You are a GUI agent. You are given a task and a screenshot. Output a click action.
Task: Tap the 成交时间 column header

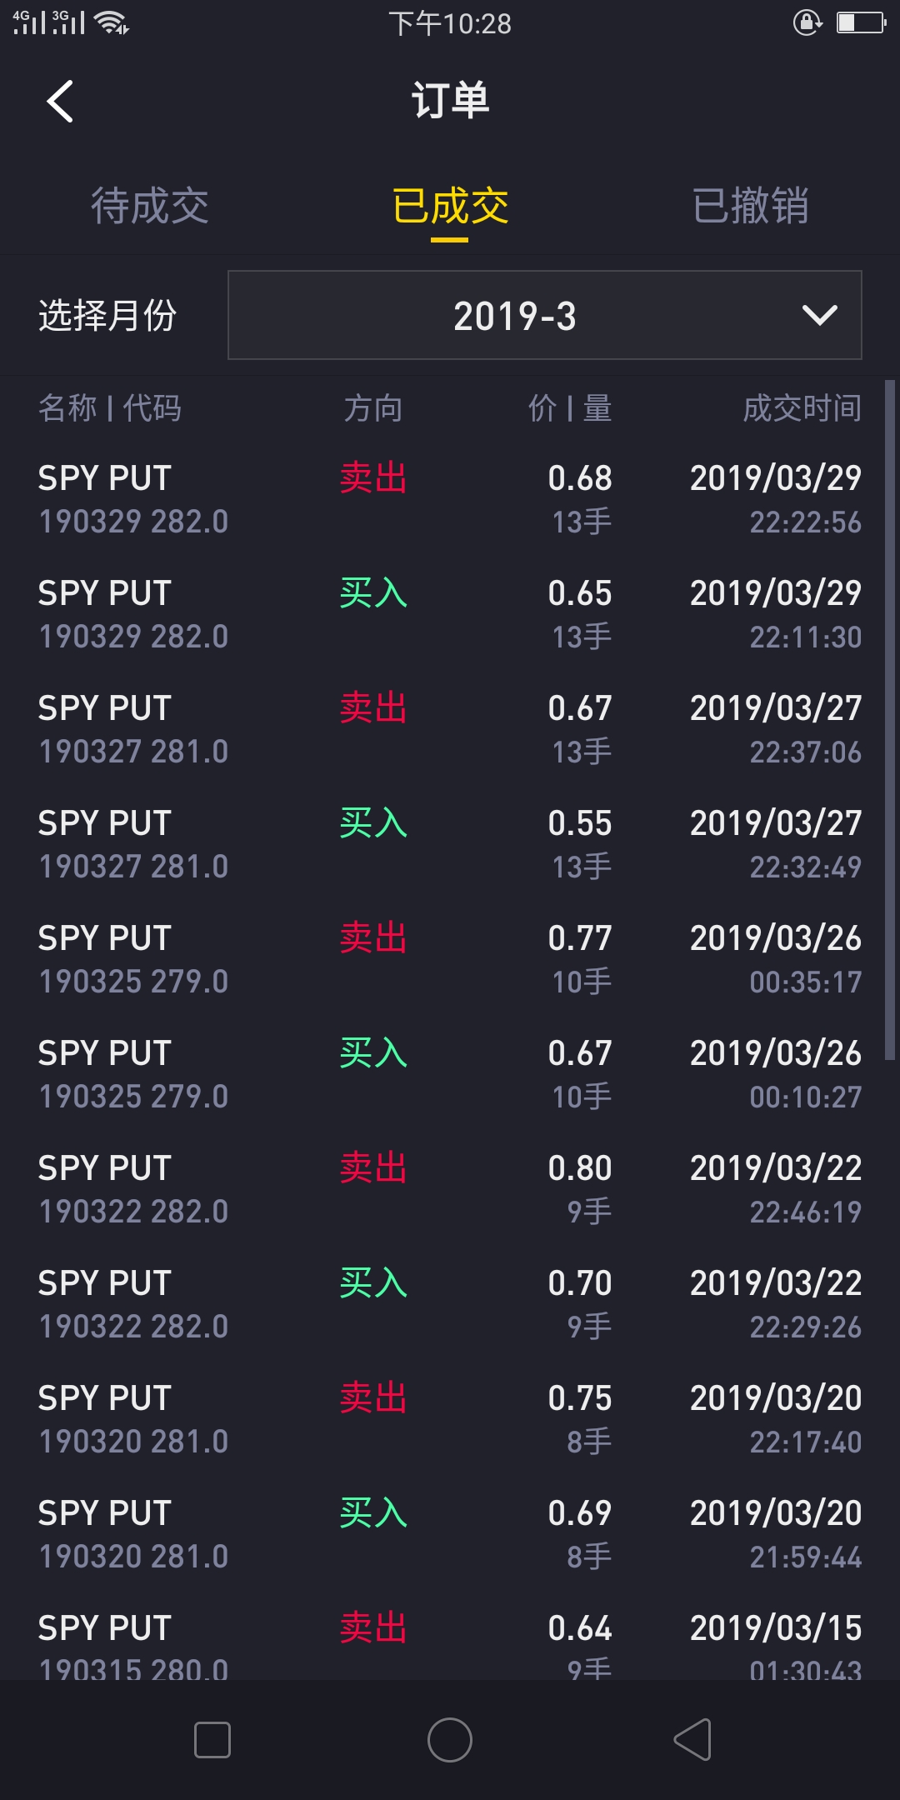point(802,408)
